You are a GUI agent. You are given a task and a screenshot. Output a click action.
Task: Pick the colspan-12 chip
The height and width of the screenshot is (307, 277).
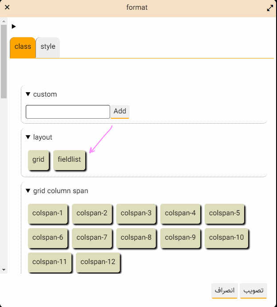coord(98,262)
